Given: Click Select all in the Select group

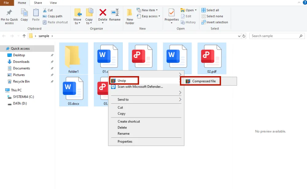Looking at the screenshot, I should coord(212,10).
